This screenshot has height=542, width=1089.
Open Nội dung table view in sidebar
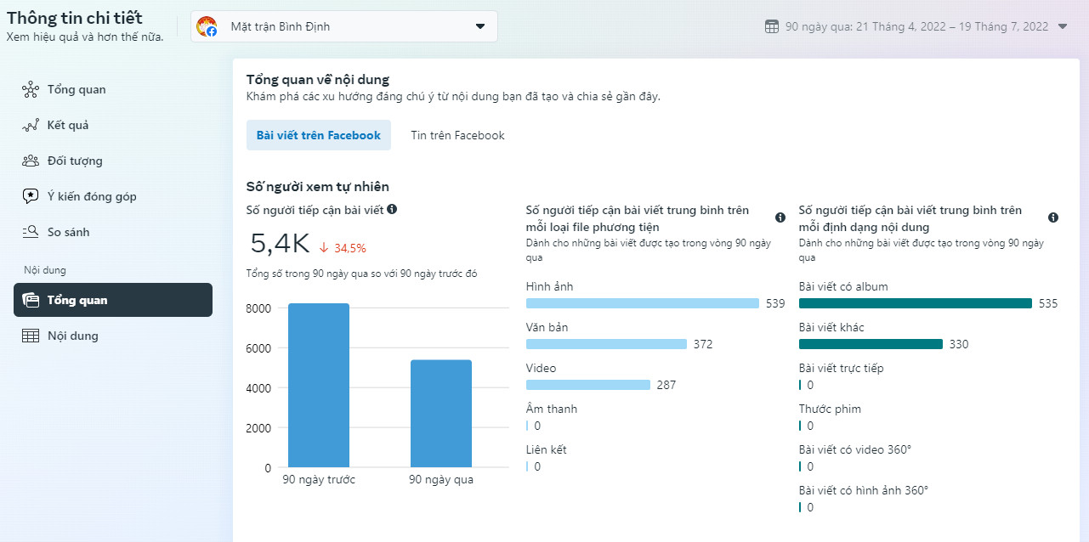coord(113,336)
